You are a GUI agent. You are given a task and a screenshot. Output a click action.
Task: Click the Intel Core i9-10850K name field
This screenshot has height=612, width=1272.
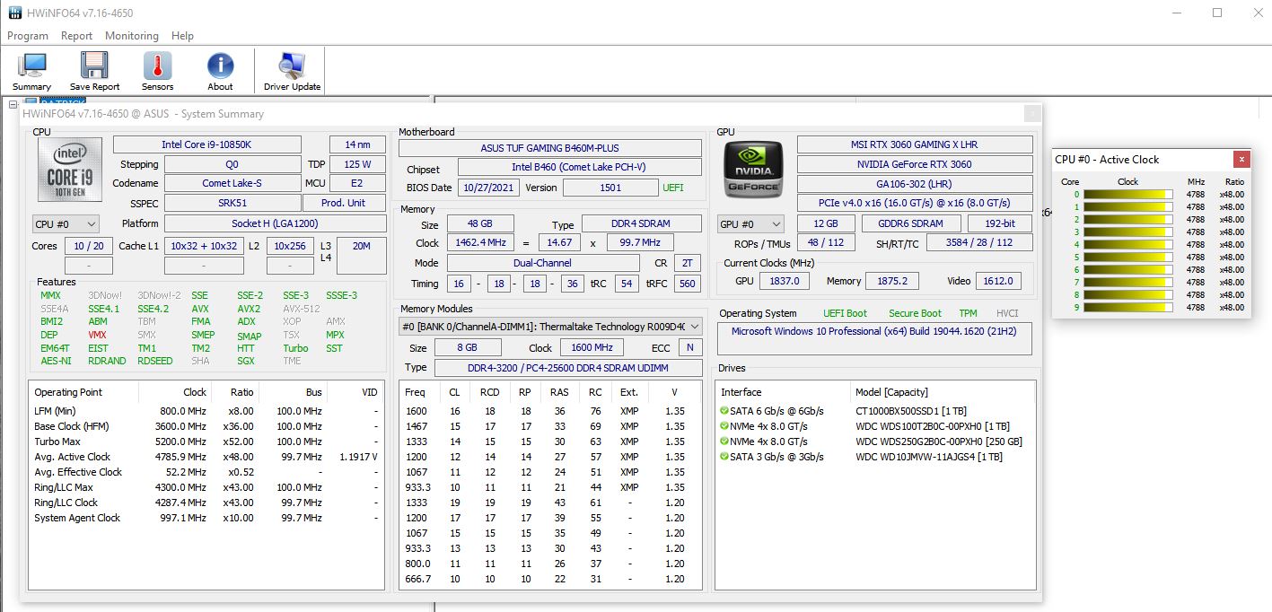[x=206, y=144]
